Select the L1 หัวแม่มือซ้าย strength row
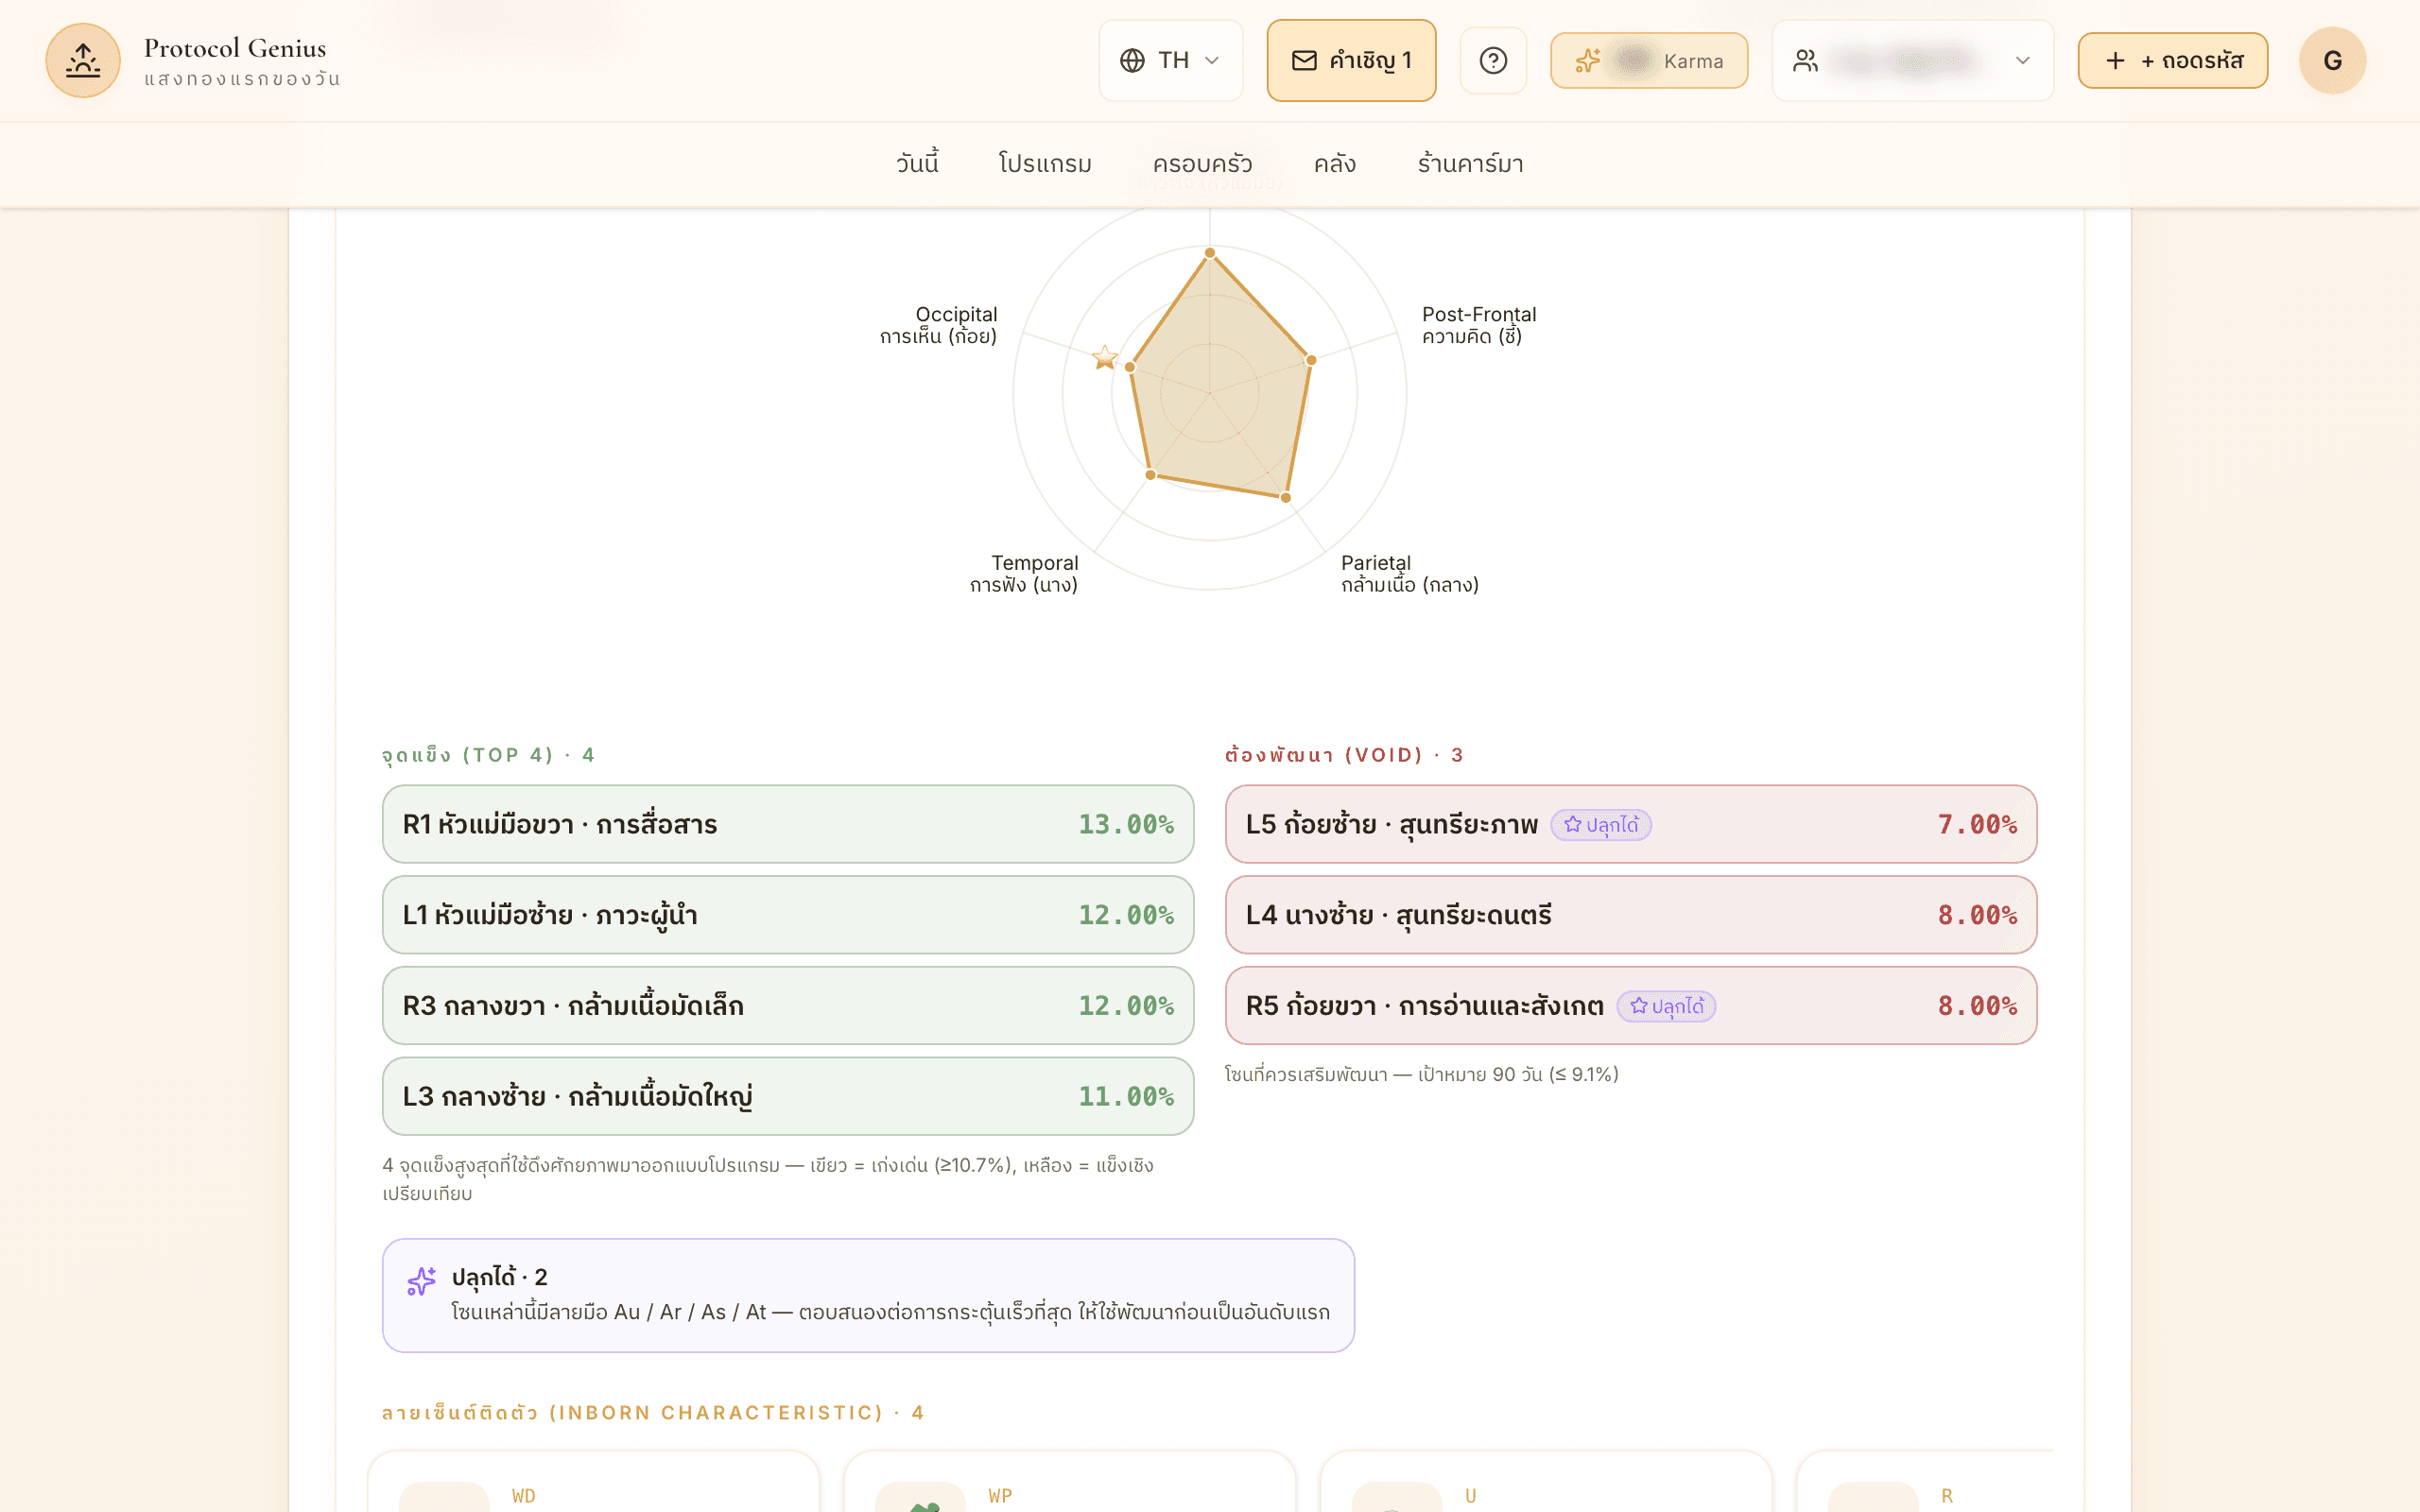The width and height of the screenshot is (2420, 1512). coord(788,915)
